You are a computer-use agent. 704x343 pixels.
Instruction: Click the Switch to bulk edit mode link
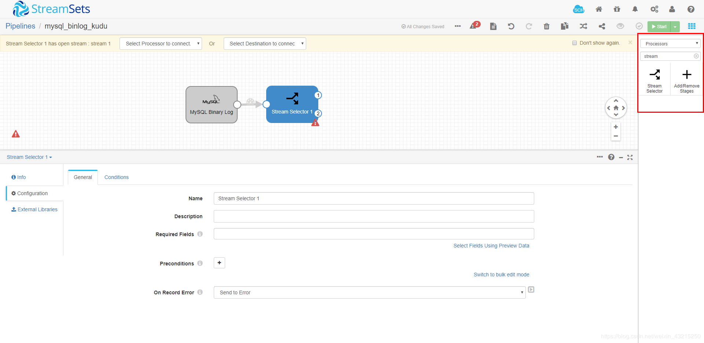[501, 274]
